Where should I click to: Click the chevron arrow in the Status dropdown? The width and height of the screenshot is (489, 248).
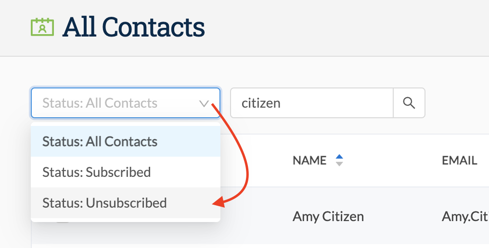tap(204, 103)
